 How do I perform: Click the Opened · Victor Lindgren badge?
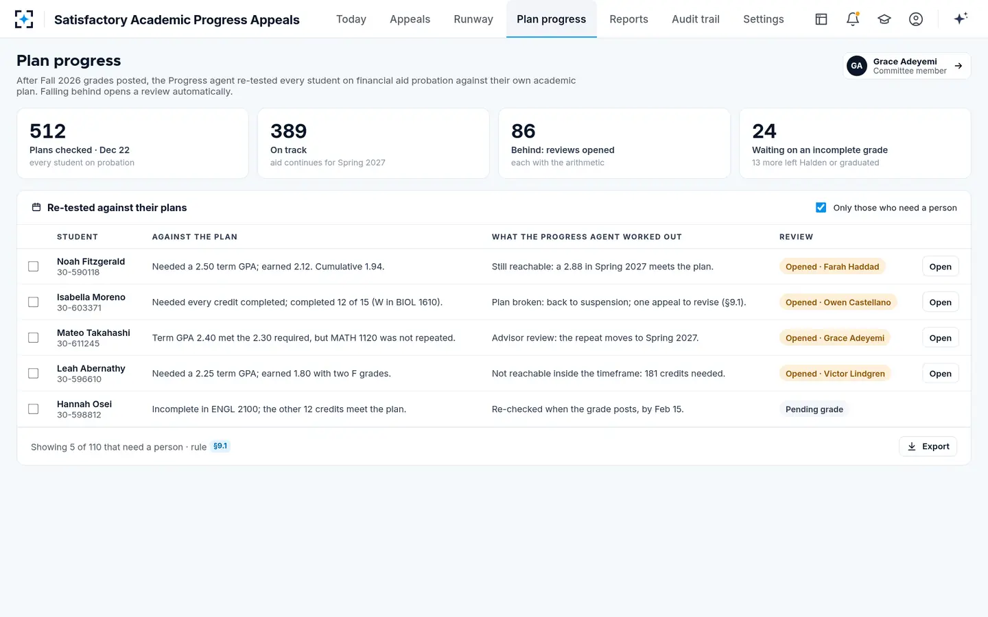pos(835,374)
